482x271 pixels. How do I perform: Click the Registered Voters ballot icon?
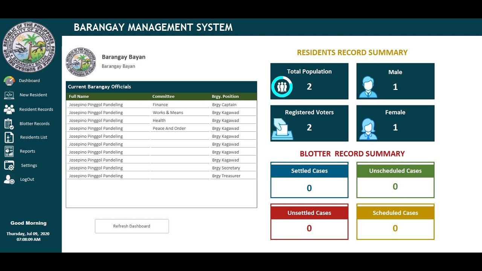pyautogui.click(x=282, y=129)
